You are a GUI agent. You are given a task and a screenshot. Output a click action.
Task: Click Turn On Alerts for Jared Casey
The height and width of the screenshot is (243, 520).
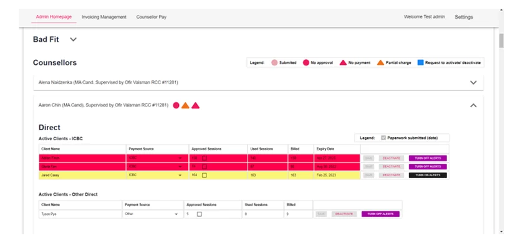pyautogui.click(x=428, y=175)
